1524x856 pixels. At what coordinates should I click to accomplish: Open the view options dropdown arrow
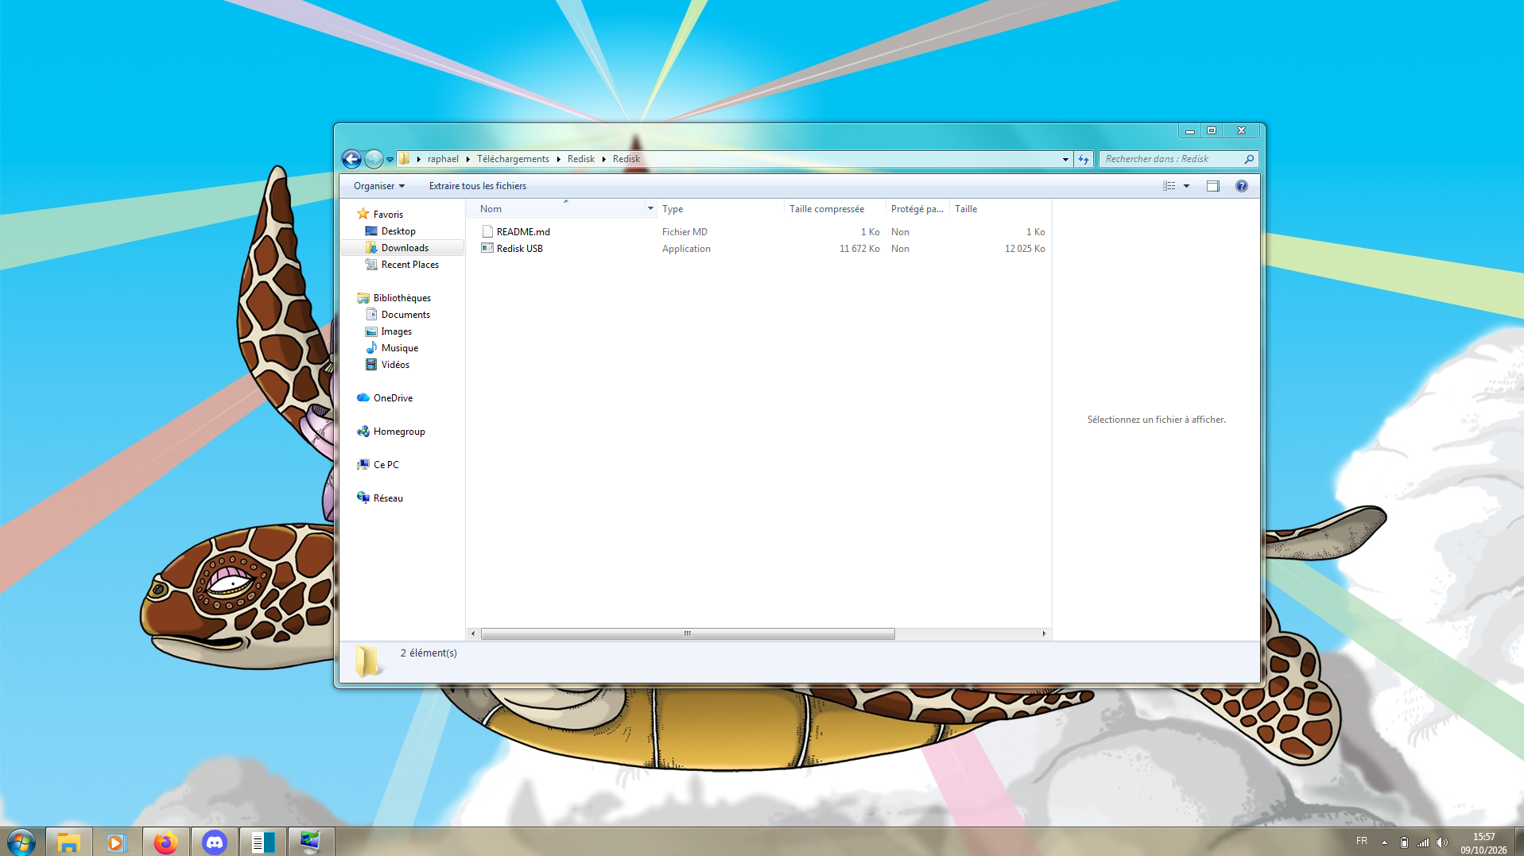point(1186,186)
